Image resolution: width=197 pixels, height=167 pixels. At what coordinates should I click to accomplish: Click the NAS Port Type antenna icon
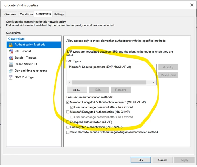11,77
